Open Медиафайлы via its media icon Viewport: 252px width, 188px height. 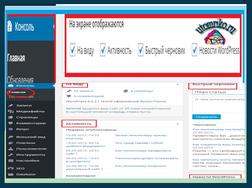point(11,111)
